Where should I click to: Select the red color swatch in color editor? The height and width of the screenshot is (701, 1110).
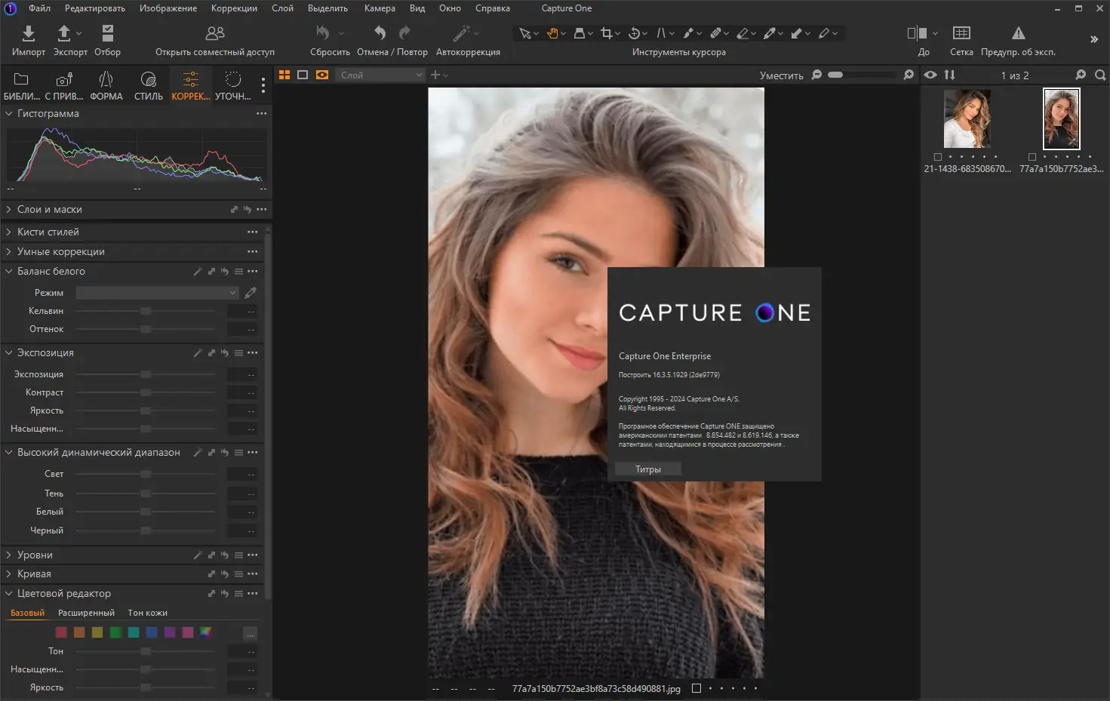[62, 632]
